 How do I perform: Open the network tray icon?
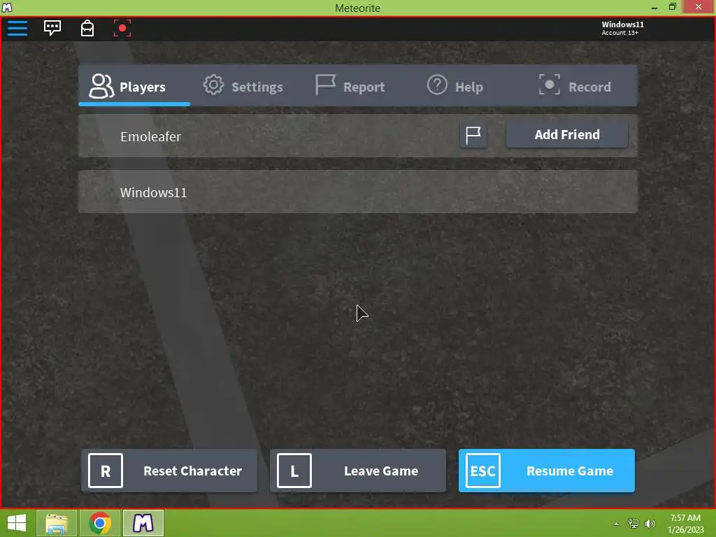pyautogui.click(x=633, y=523)
